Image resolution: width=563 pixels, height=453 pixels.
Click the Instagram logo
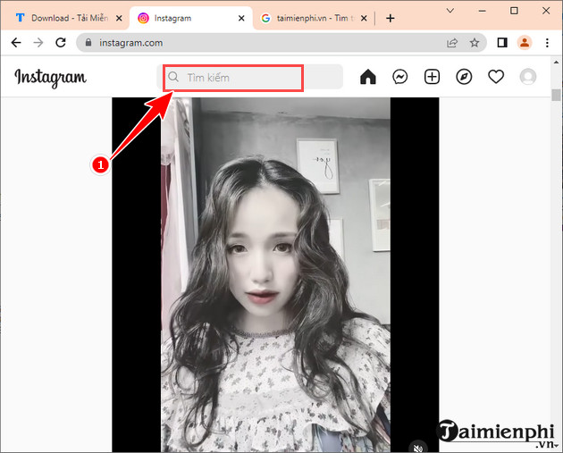click(x=50, y=78)
